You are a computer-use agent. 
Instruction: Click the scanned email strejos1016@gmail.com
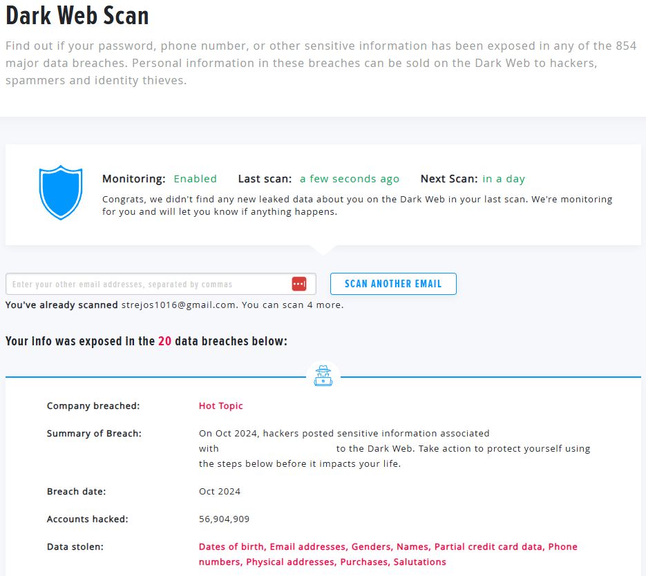click(178, 305)
